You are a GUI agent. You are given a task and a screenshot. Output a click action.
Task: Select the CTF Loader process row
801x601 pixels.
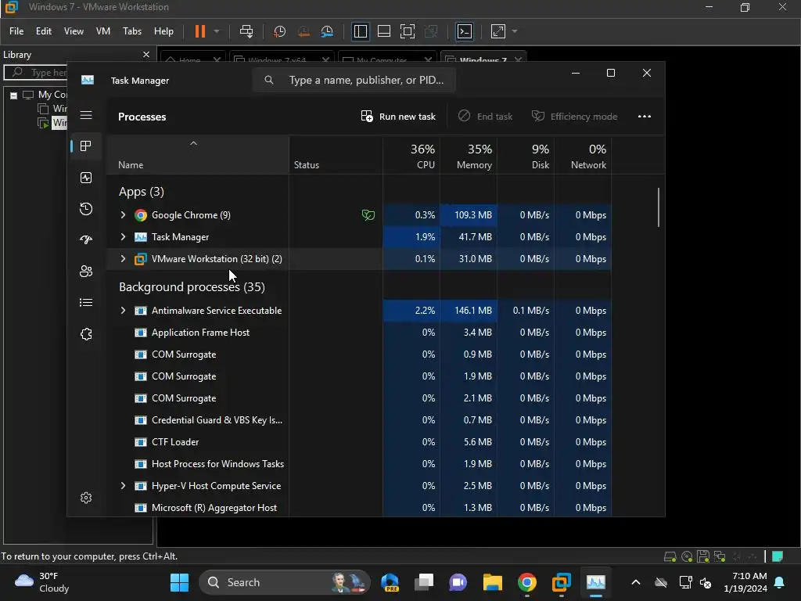click(x=360, y=442)
